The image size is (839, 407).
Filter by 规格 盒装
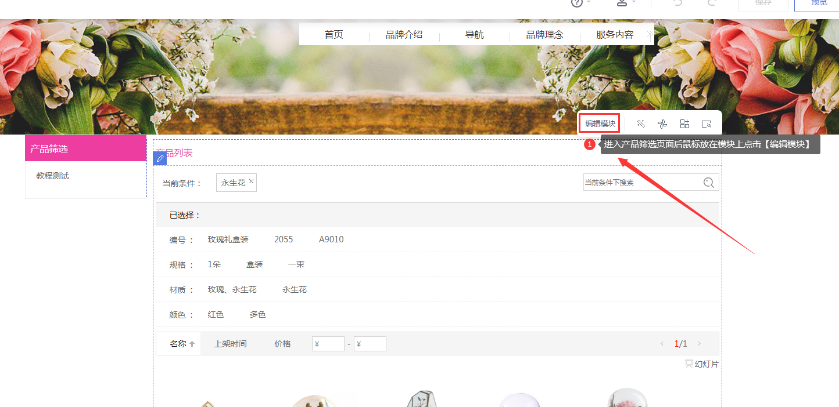[x=254, y=264]
